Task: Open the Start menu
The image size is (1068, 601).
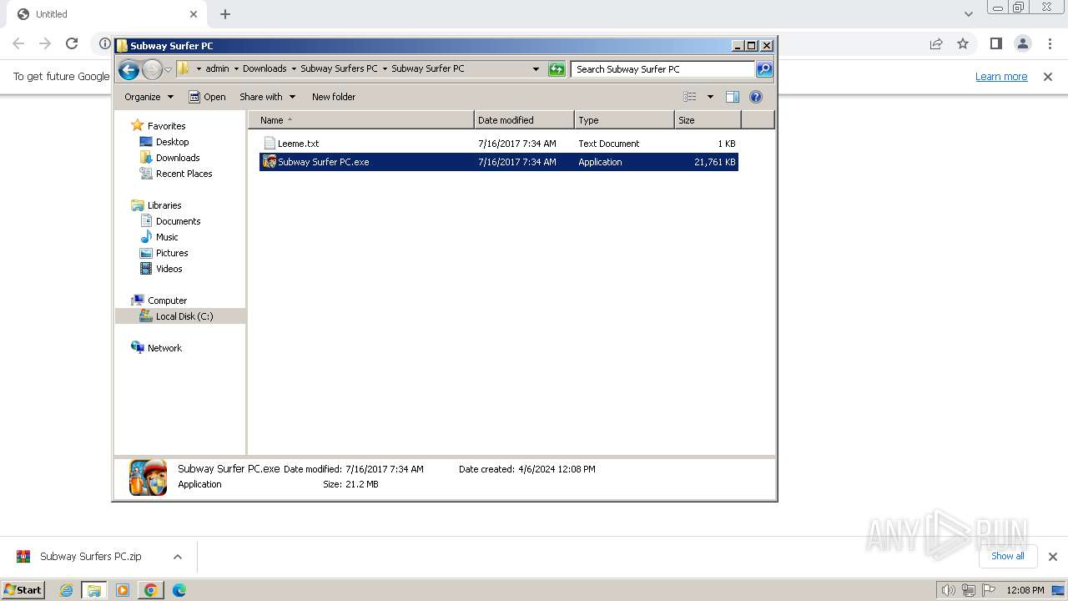Action: coord(23,590)
